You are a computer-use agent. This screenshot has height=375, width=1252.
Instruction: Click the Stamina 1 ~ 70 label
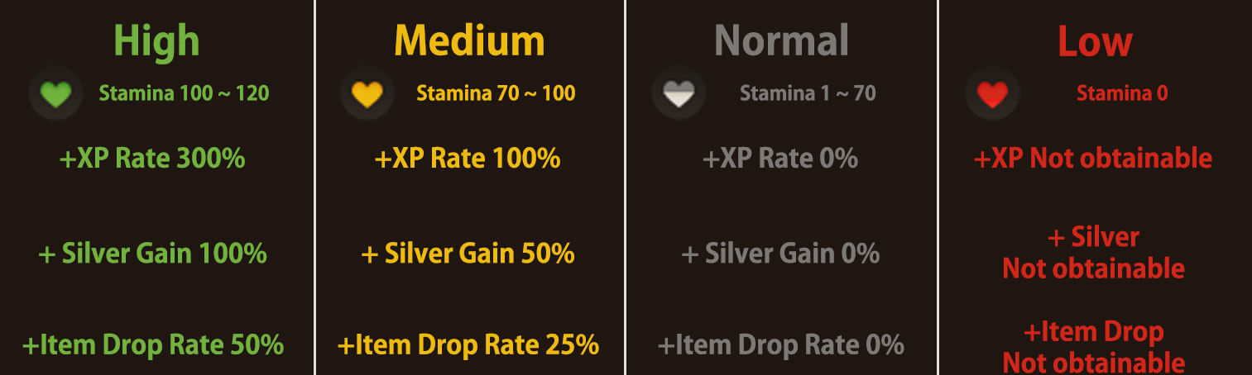[x=808, y=93]
